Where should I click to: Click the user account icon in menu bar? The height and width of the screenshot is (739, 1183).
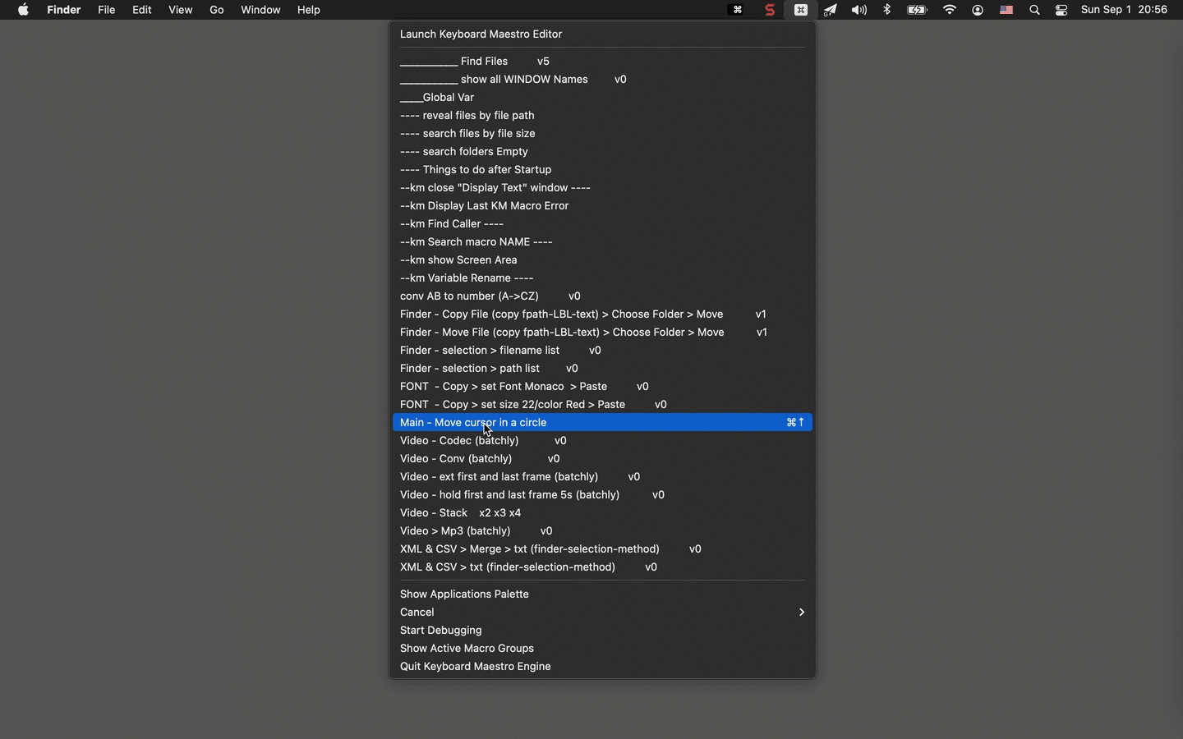click(978, 11)
